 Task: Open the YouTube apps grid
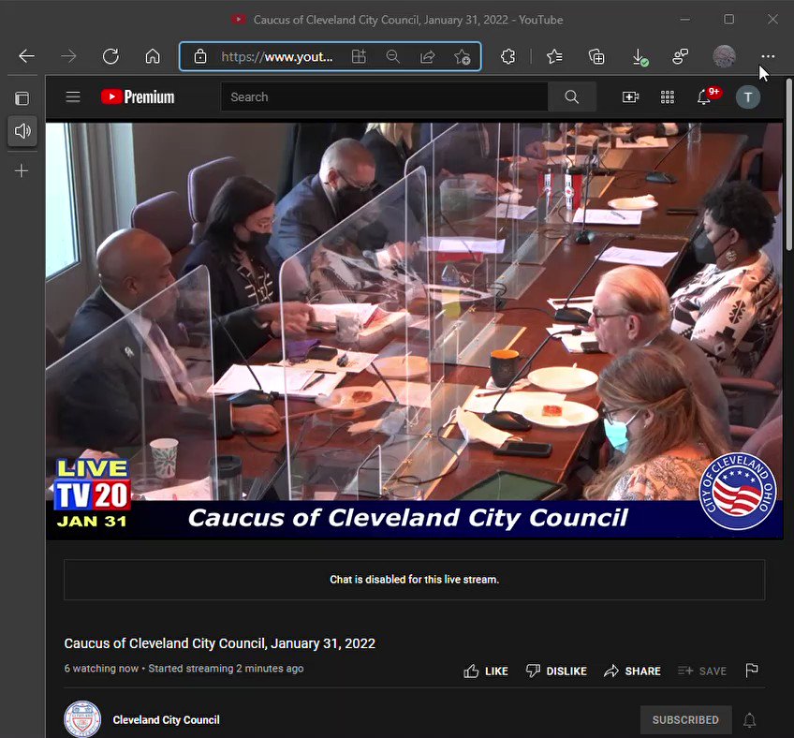pos(668,96)
